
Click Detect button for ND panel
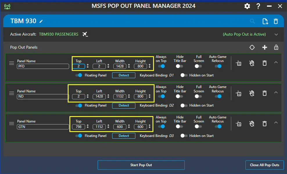tap(124, 105)
